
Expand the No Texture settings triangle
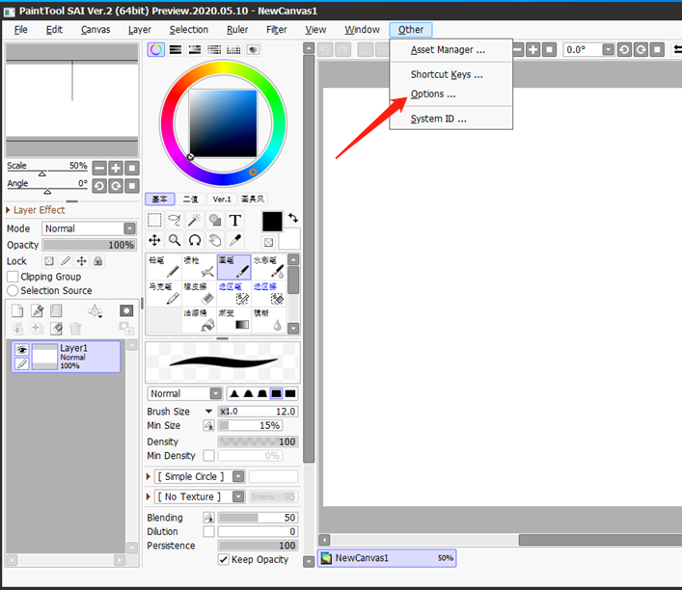(149, 496)
